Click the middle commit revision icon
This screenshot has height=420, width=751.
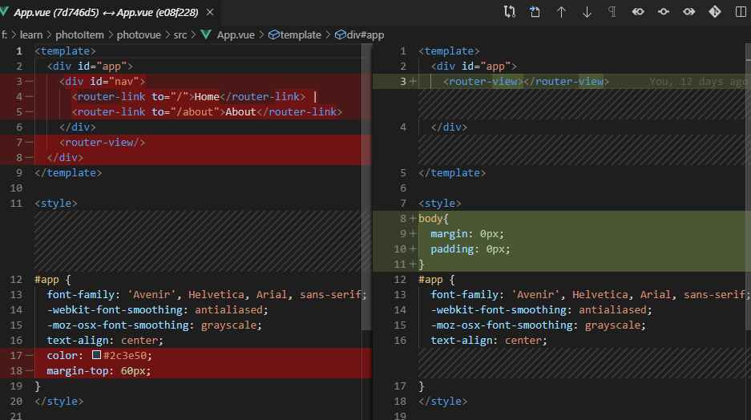[x=664, y=12]
